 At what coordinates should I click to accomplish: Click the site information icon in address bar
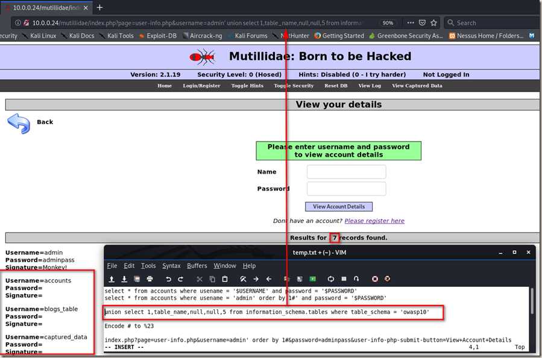pyautogui.click(x=17, y=23)
